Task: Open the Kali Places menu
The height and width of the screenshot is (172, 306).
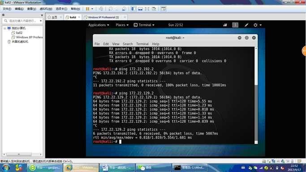Action: click(x=122, y=25)
